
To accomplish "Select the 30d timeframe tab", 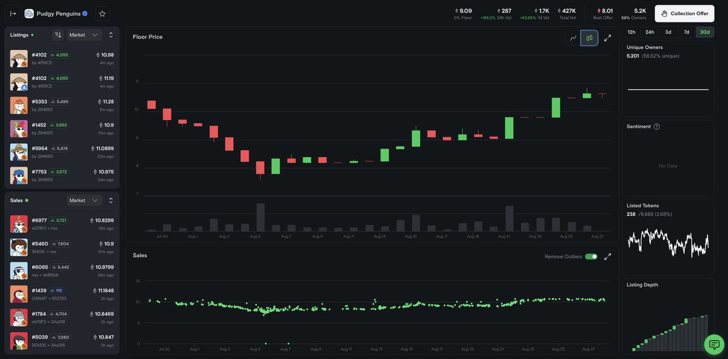I will click(705, 32).
